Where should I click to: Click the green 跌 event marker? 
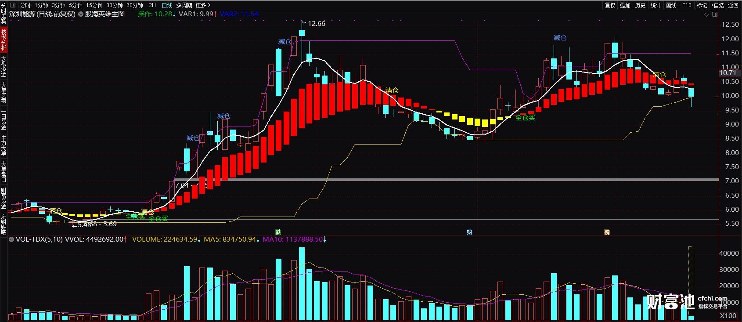(278, 232)
